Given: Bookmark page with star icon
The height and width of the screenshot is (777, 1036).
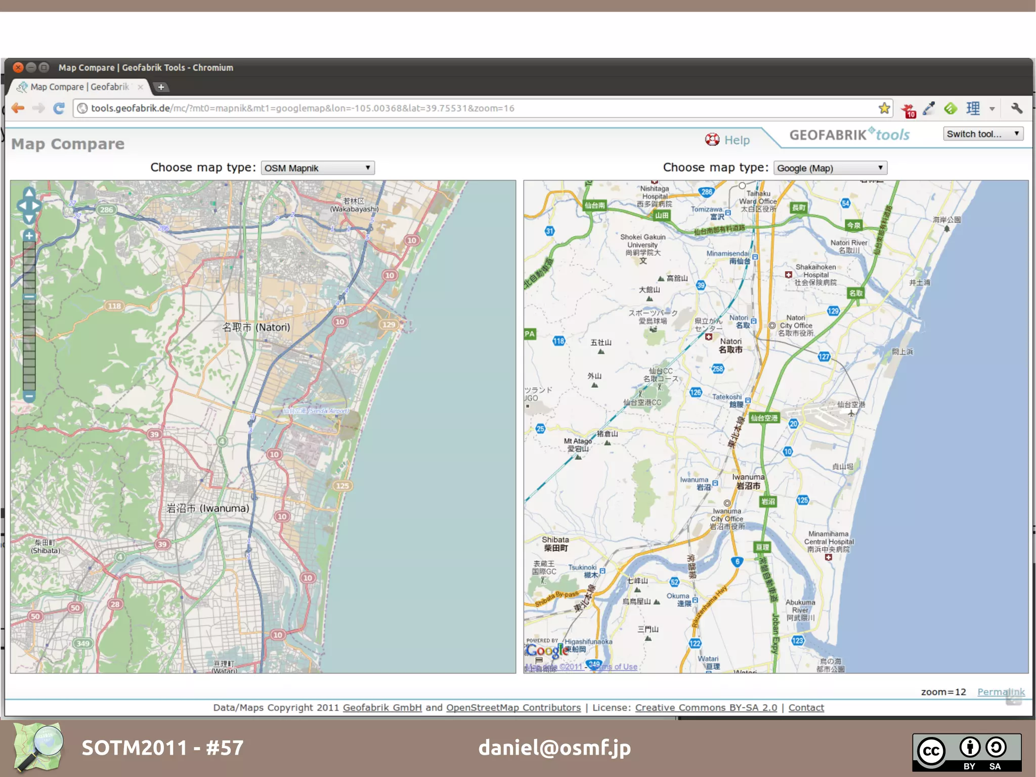Looking at the screenshot, I should pos(884,108).
